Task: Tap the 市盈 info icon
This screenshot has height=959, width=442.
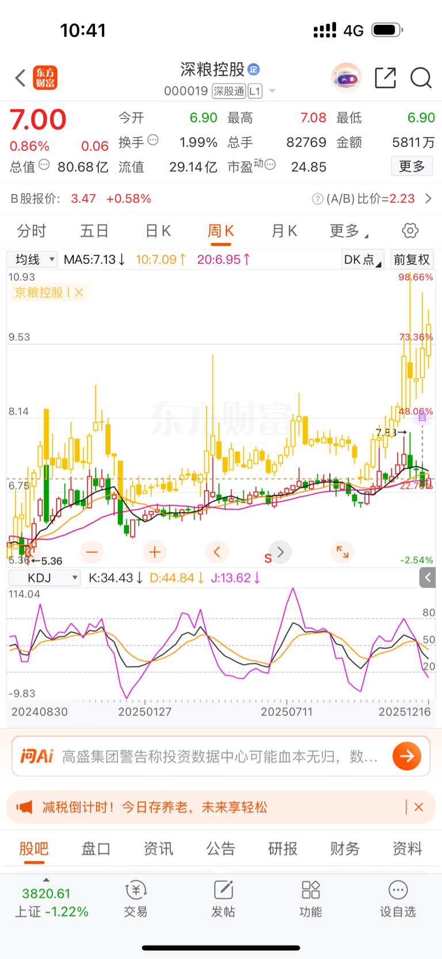Action: point(270,165)
